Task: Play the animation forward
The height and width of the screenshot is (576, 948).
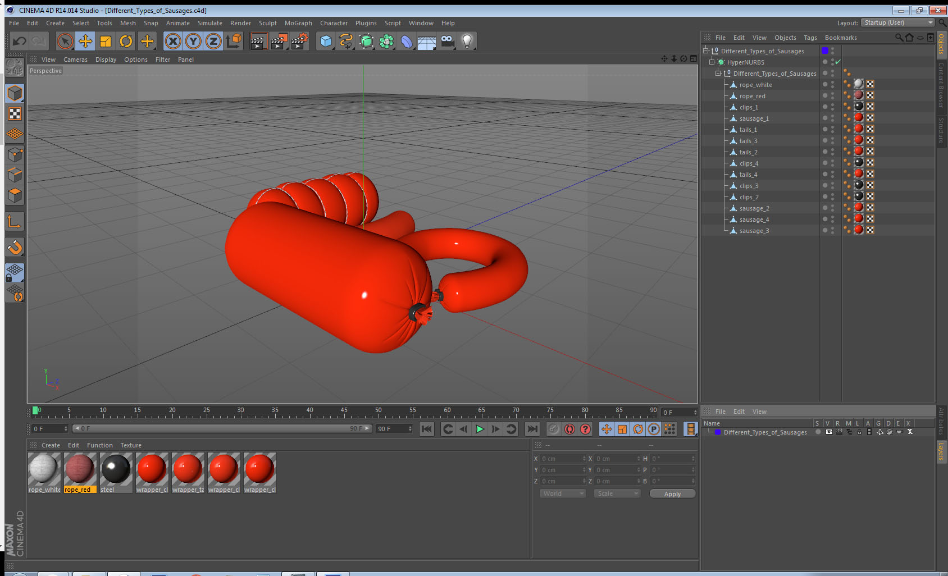Action: [480, 429]
